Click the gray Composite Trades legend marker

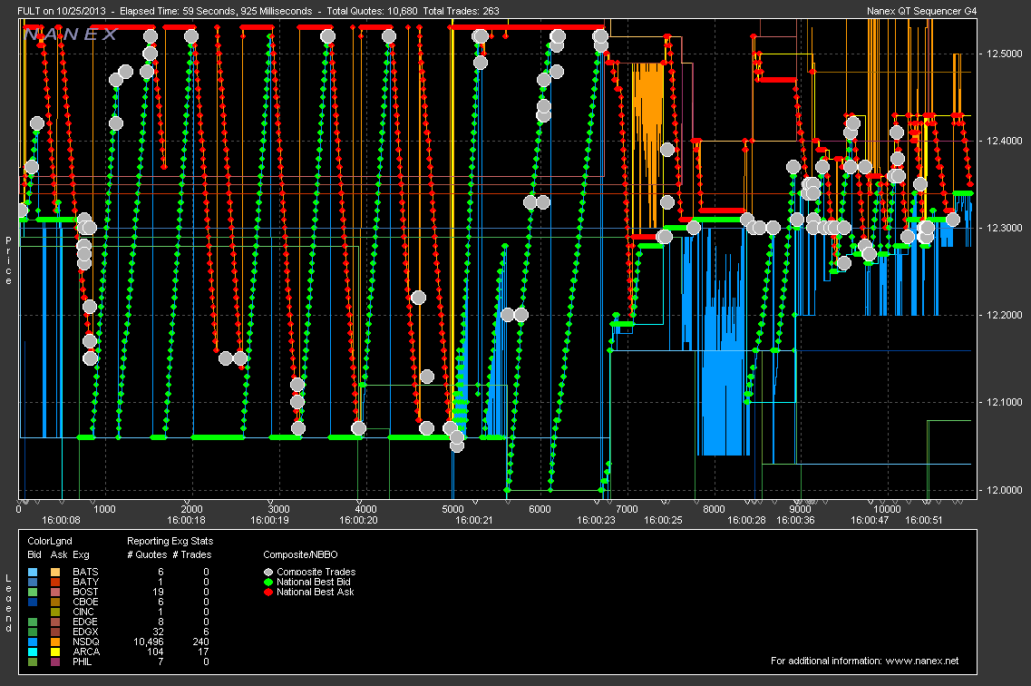[x=267, y=573]
